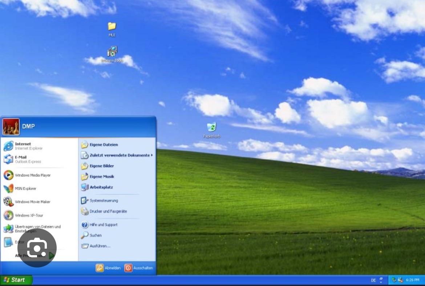Image resolution: width=425 pixels, height=286 pixels.
Task: Select the MUI folder on the desktop
Action: (112, 29)
